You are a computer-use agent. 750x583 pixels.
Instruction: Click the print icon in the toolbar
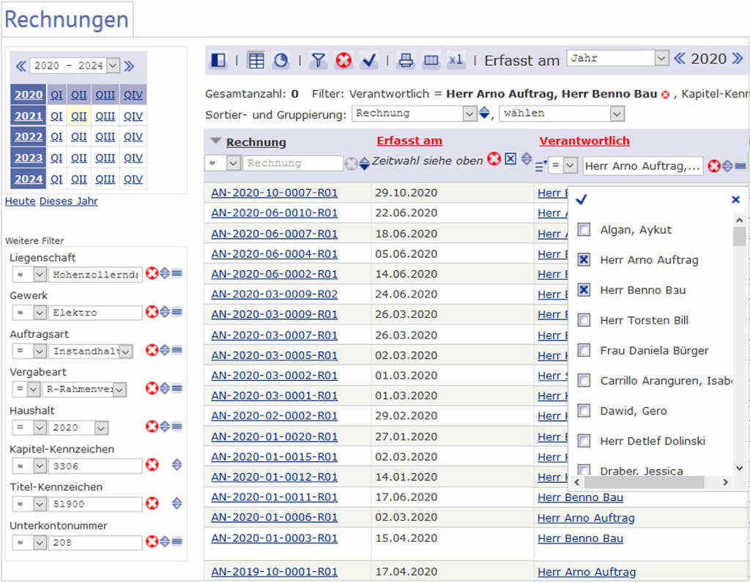click(405, 61)
